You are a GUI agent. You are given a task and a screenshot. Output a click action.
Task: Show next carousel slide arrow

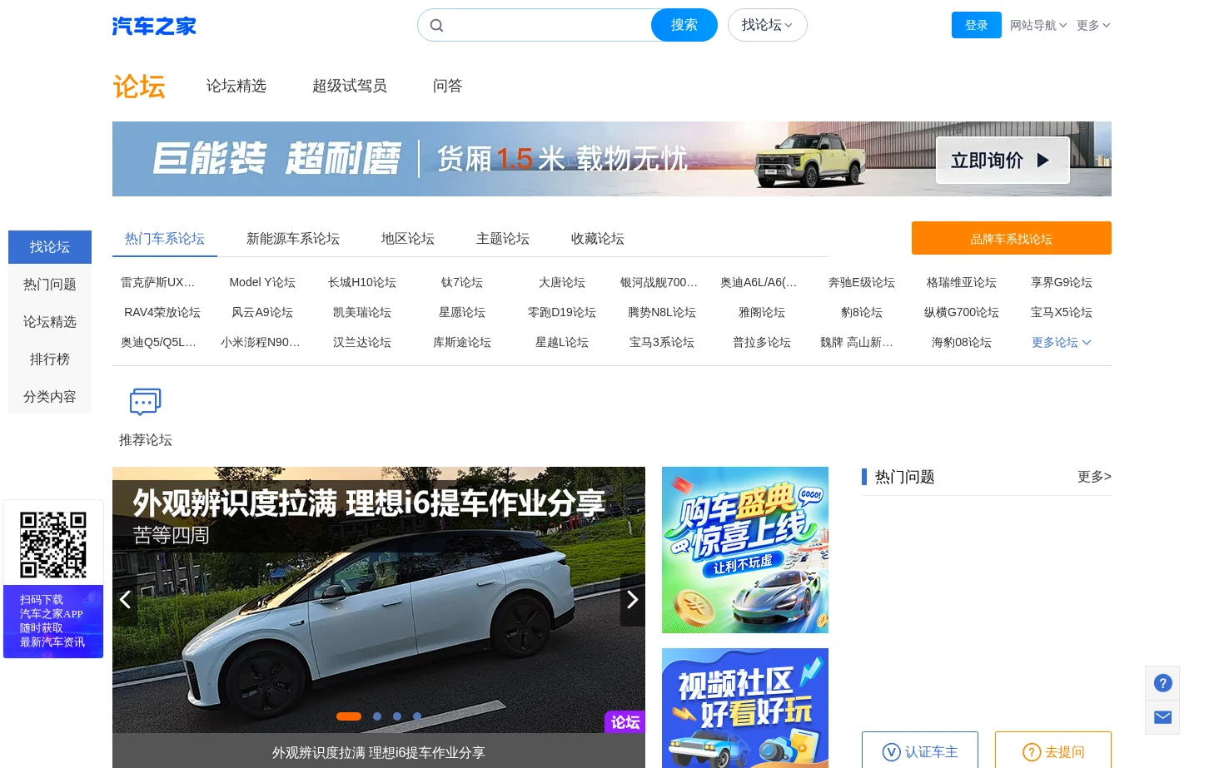pos(633,599)
